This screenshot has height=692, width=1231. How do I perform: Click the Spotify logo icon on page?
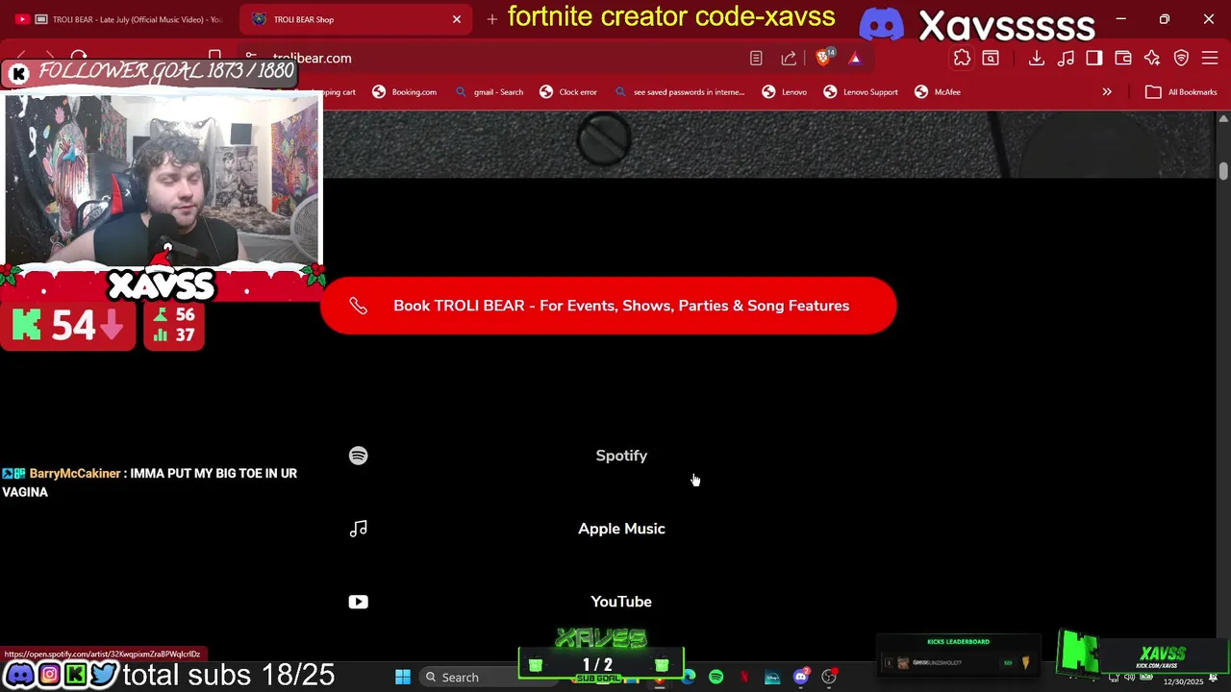[x=358, y=456]
